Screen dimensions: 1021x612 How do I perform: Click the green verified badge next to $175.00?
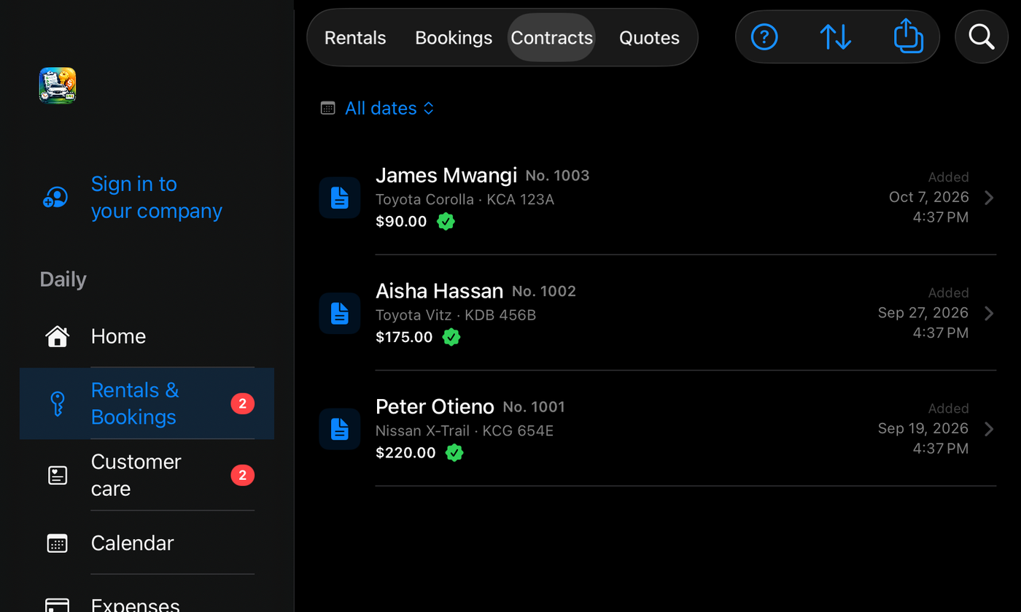click(x=451, y=337)
